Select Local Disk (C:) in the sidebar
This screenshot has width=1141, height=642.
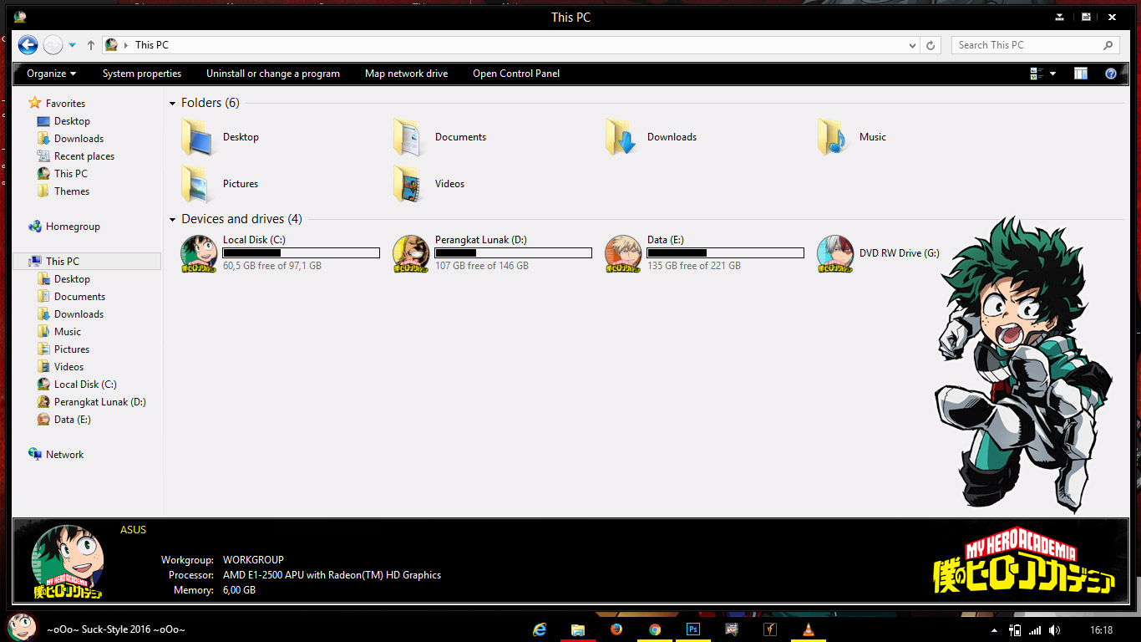pos(85,385)
